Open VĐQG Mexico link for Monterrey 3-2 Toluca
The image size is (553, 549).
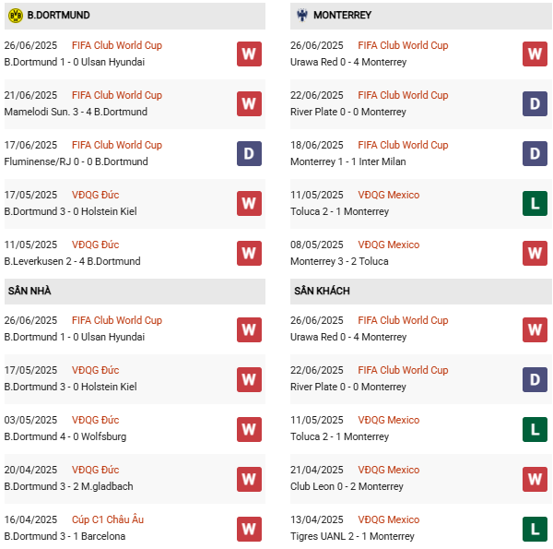[388, 245]
